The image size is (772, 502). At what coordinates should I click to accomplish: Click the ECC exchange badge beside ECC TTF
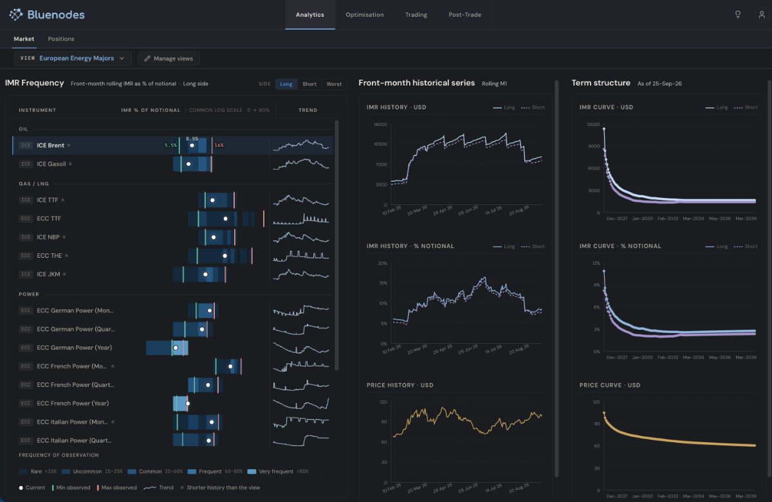(x=26, y=219)
